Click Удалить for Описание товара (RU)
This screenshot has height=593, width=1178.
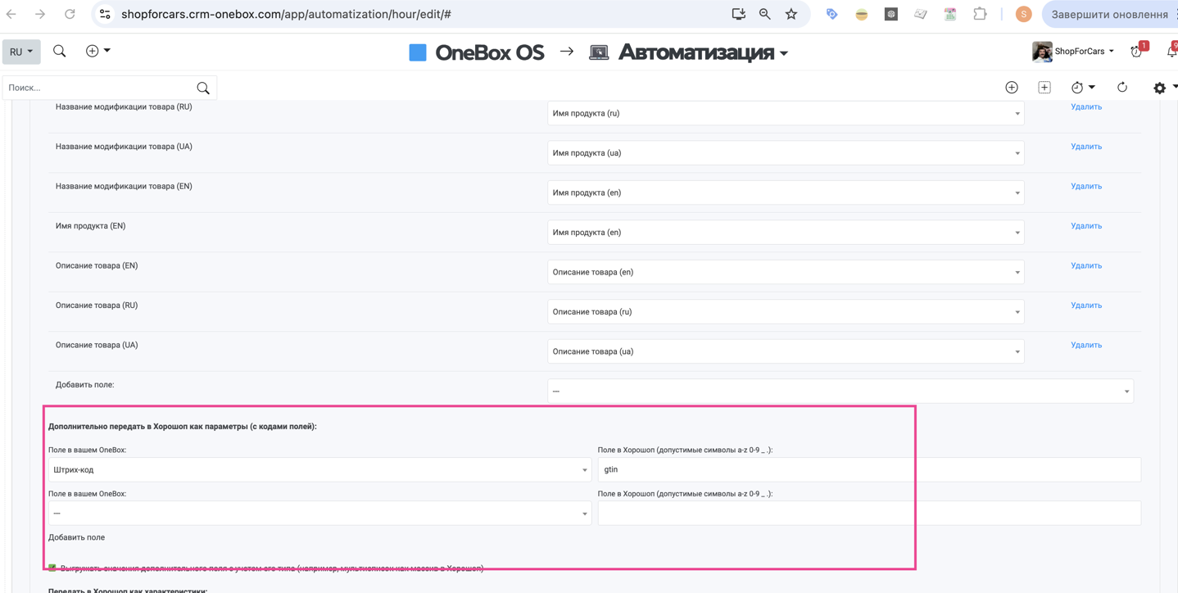[x=1086, y=306]
